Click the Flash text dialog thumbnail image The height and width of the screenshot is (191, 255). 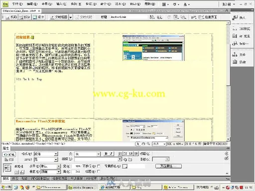153,130
